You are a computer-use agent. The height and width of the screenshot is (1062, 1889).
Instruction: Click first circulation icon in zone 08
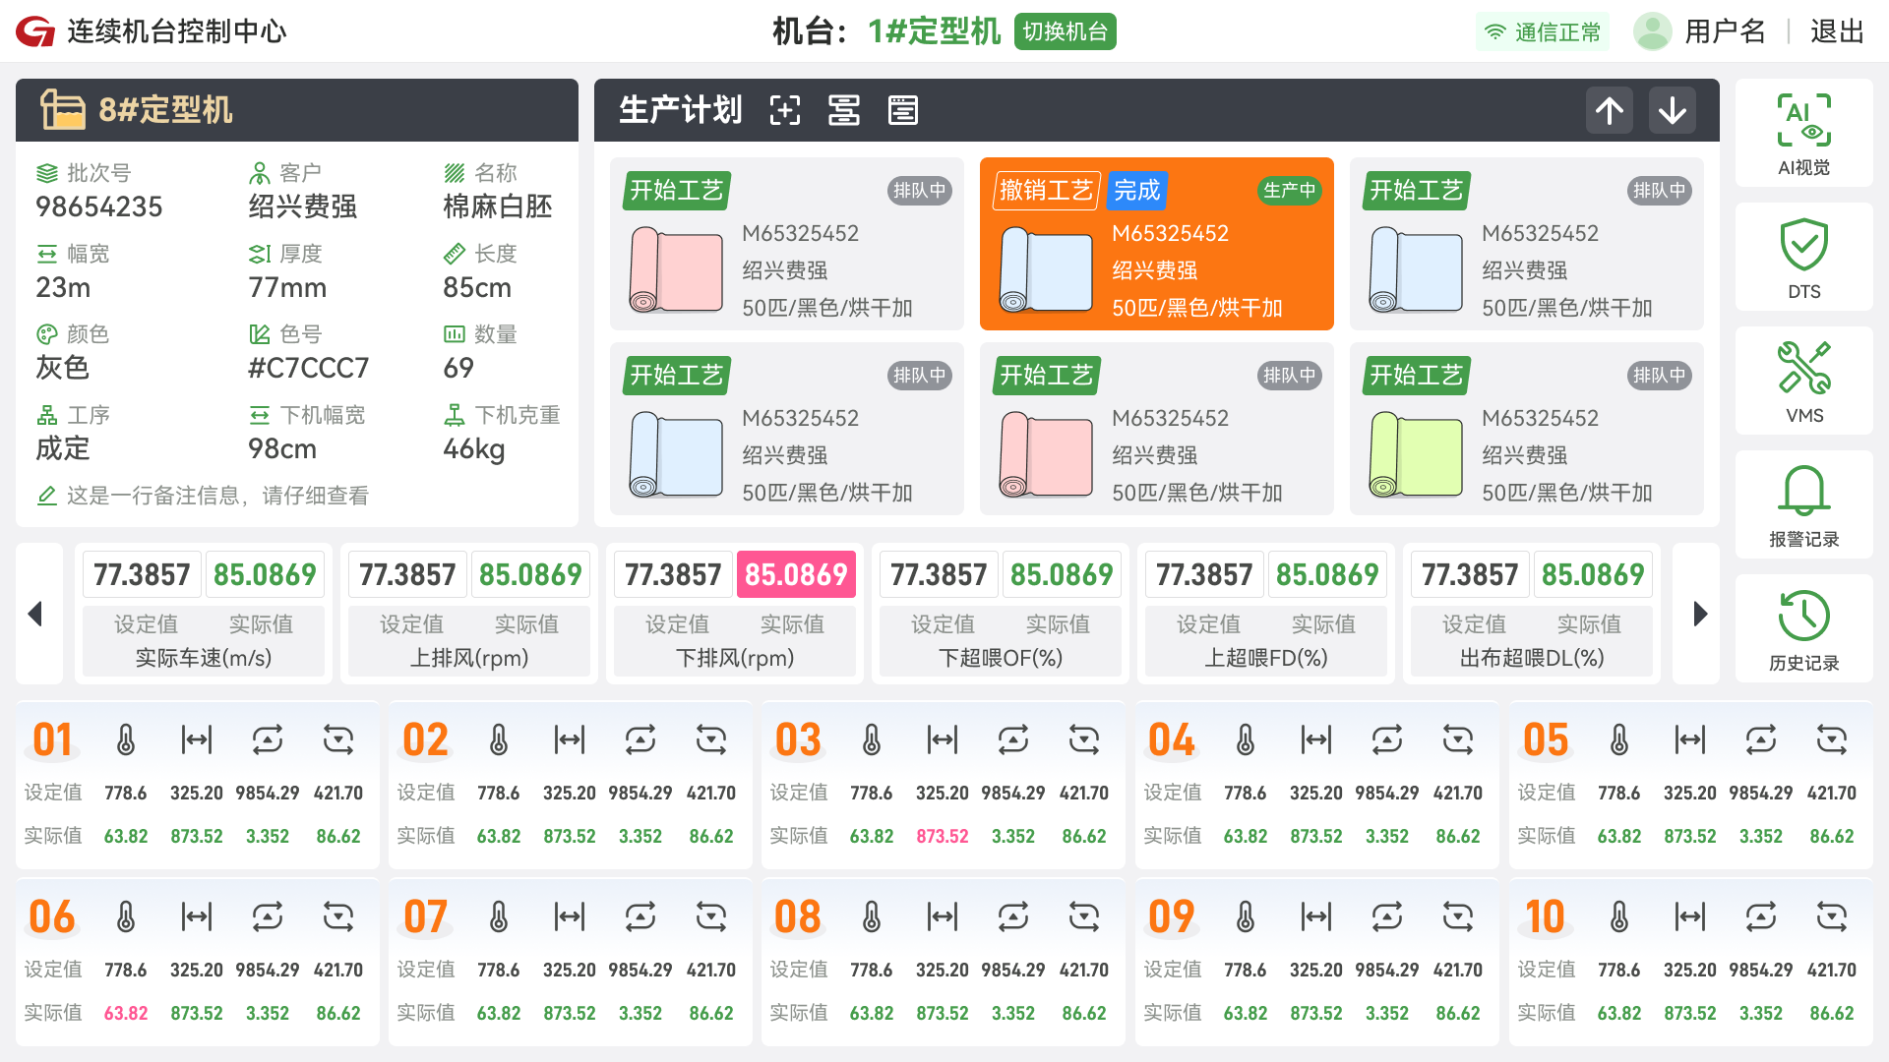pos(1013,916)
